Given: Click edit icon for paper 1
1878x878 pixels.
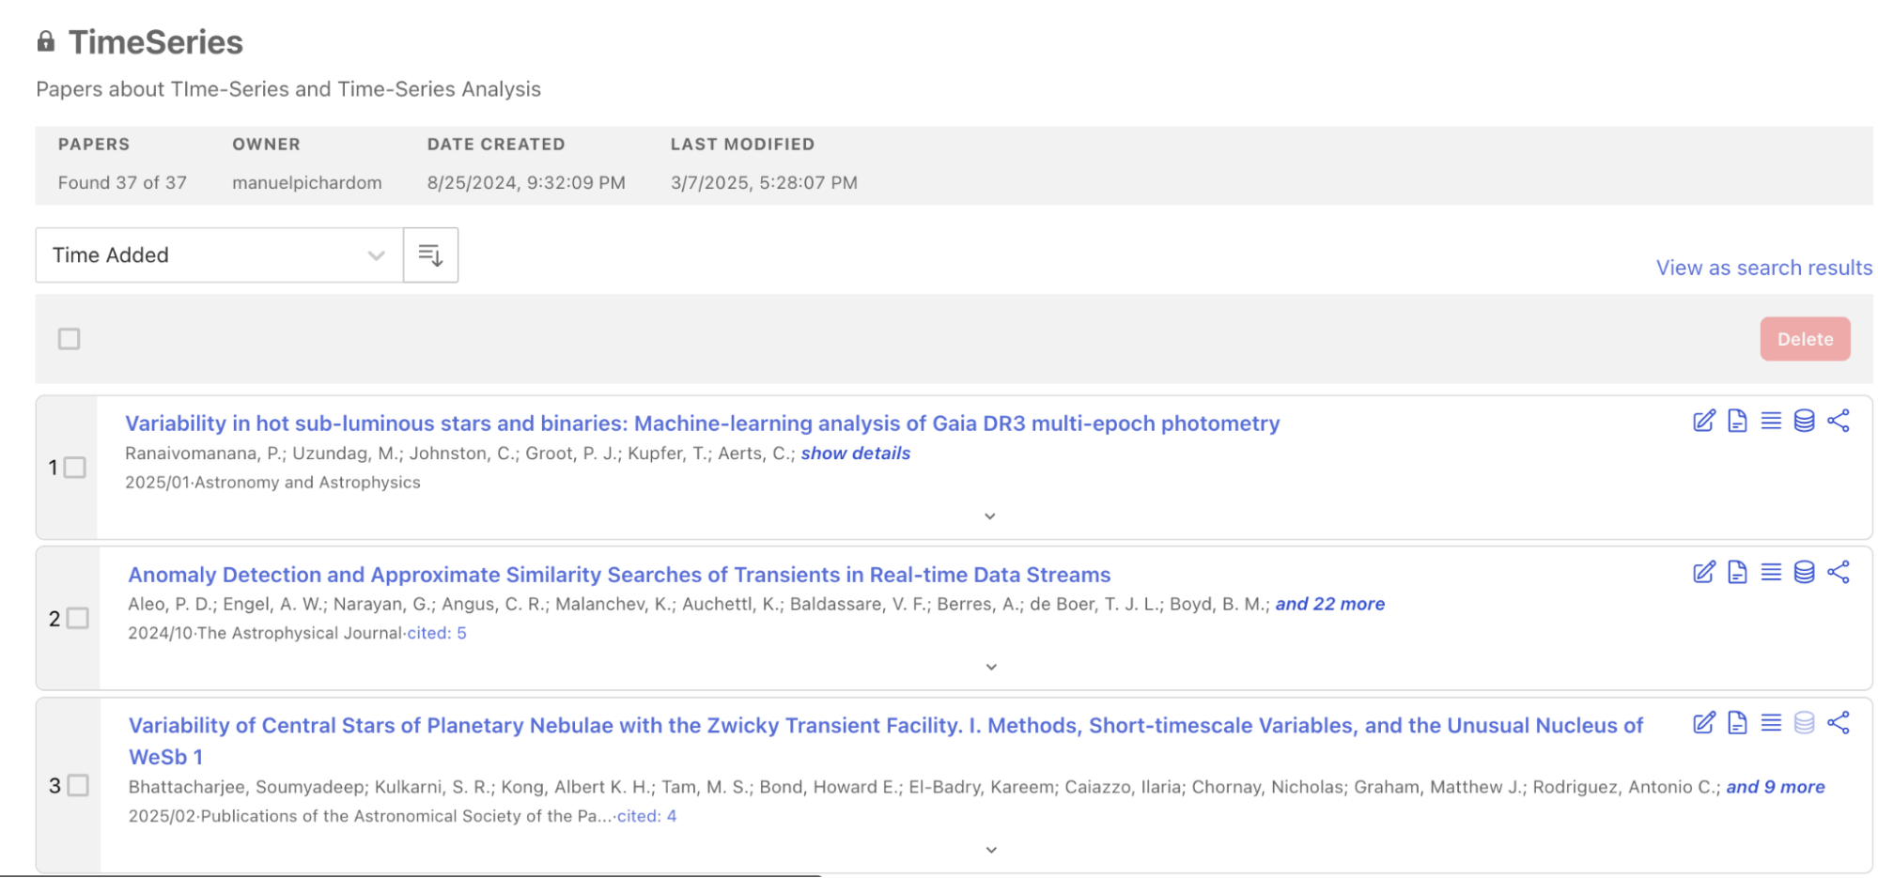Looking at the screenshot, I should [1703, 421].
